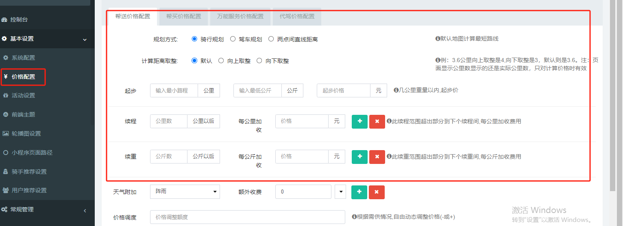Open the 阵雨 weather dropdown
The width and height of the screenshot is (623, 226).
click(x=185, y=192)
